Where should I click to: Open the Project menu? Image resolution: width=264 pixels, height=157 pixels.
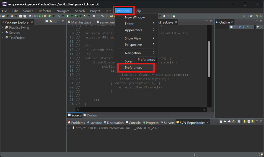click(x=95, y=11)
